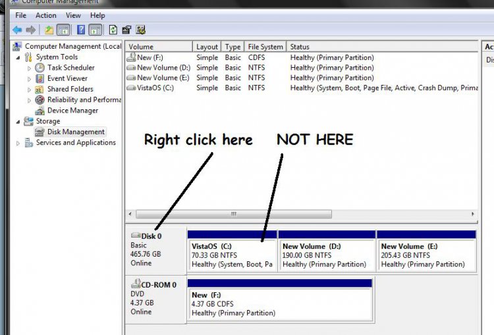Select the Shared Folders tree label
494x335 pixels.
tap(70, 89)
